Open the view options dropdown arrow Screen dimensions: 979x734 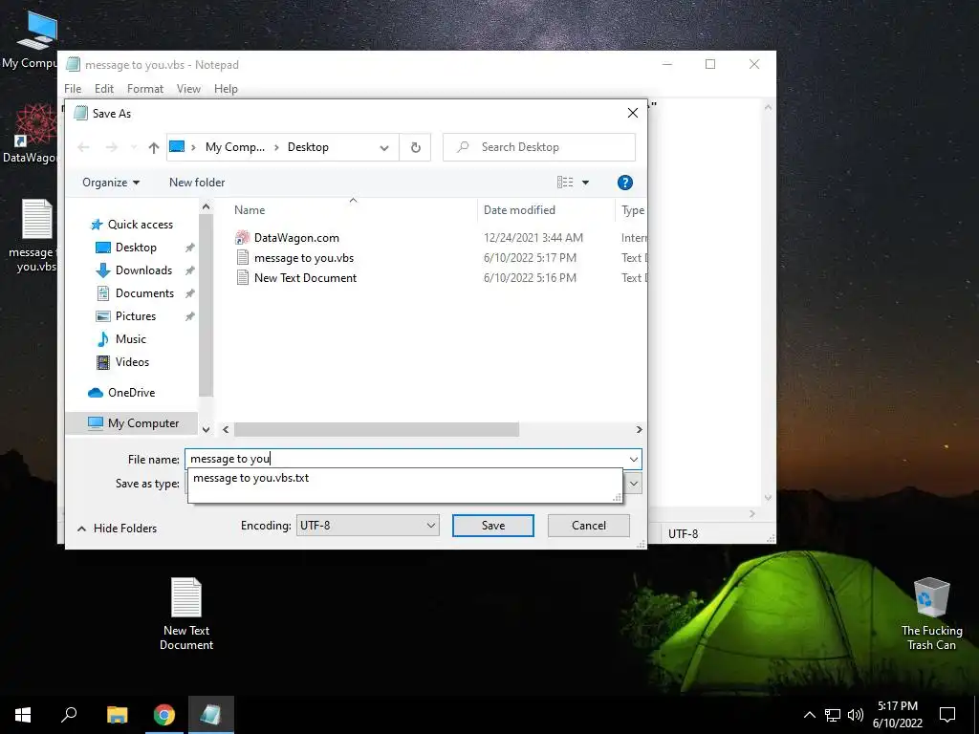click(x=586, y=183)
